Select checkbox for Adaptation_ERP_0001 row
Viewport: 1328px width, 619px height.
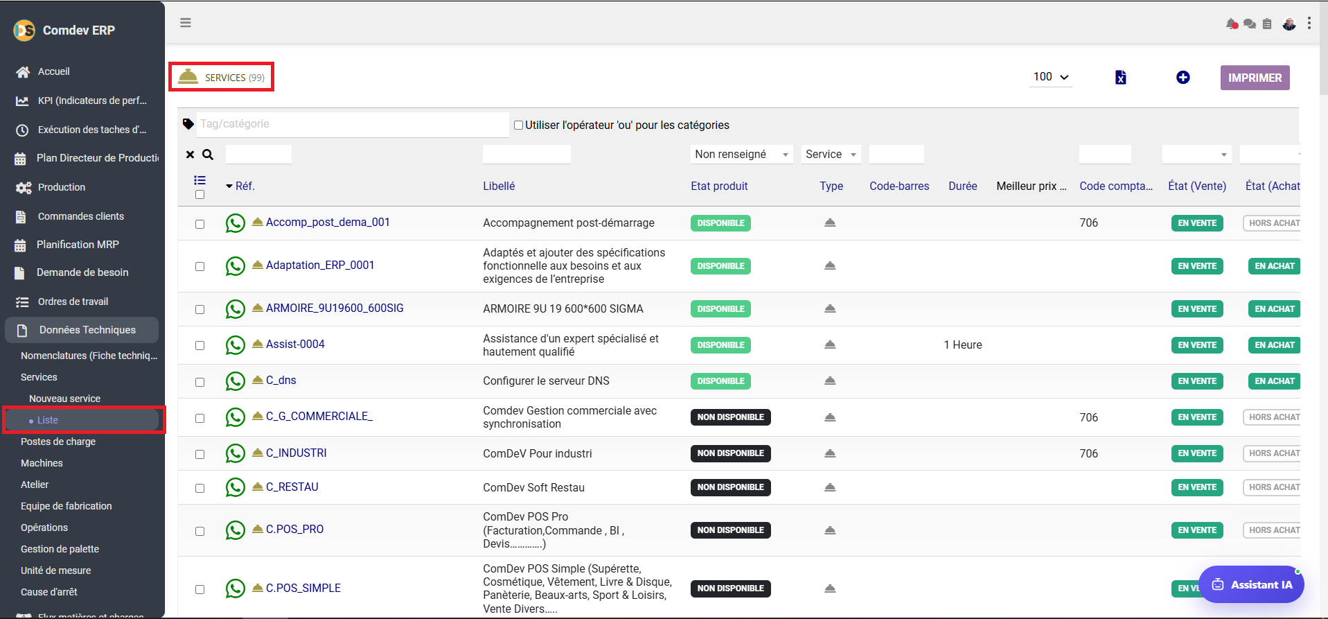click(x=200, y=267)
